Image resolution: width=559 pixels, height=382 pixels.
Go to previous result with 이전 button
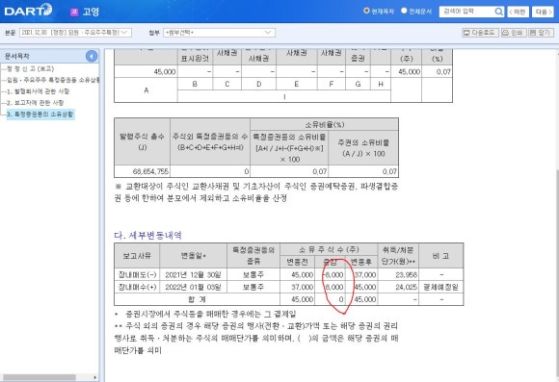click(x=518, y=12)
